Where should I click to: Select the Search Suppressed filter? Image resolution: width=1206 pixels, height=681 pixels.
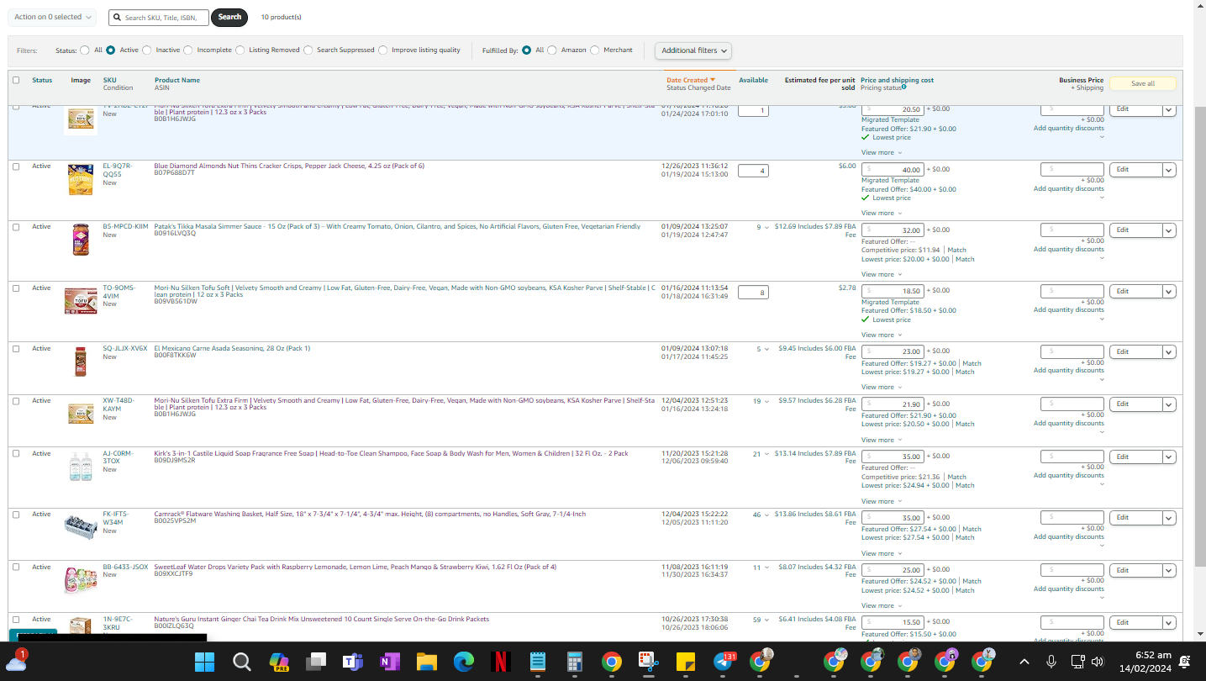pyautogui.click(x=308, y=50)
